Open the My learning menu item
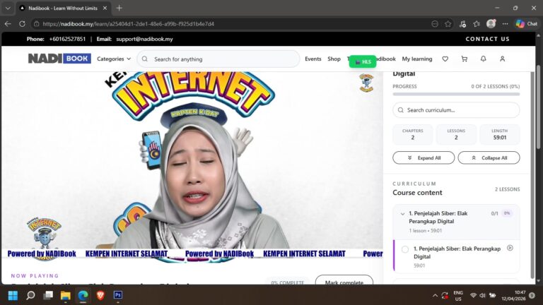The image size is (543, 305). 416,59
